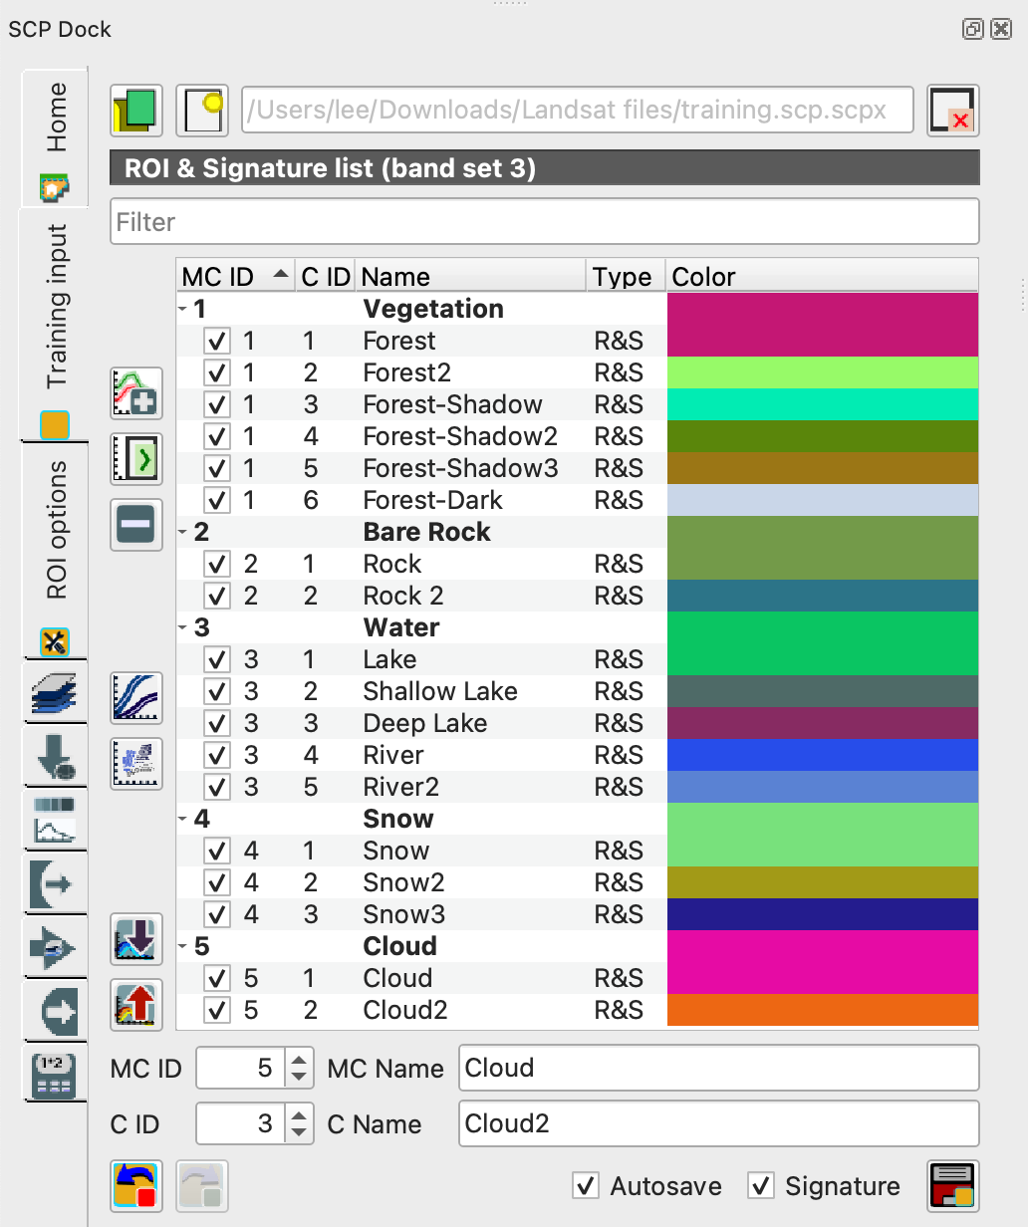Click merge highlighted signatures icon
This screenshot has height=1227, width=1028.
[x=136, y=392]
